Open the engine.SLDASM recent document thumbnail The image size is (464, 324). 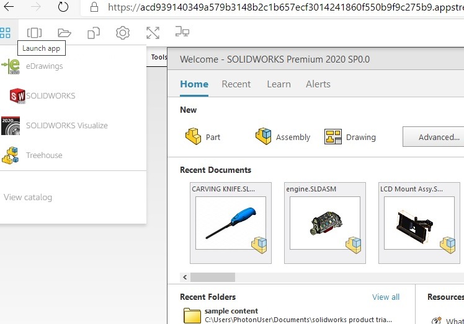click(325, 223)
